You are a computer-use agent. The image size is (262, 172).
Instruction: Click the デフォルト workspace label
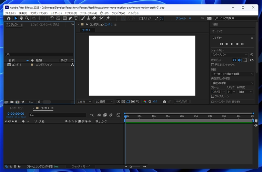pyautogui.click(x=181, y=18)
